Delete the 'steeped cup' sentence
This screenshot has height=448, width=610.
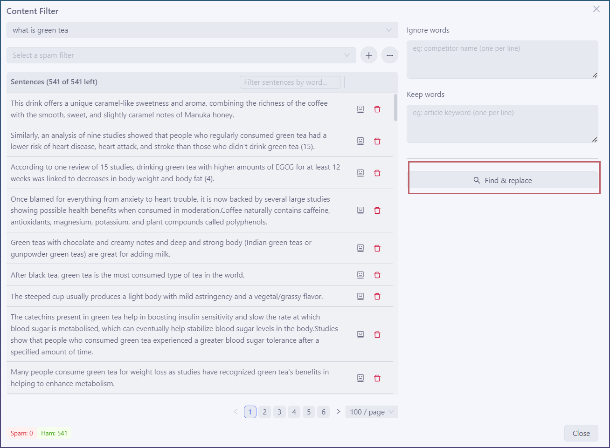point(377,296)
